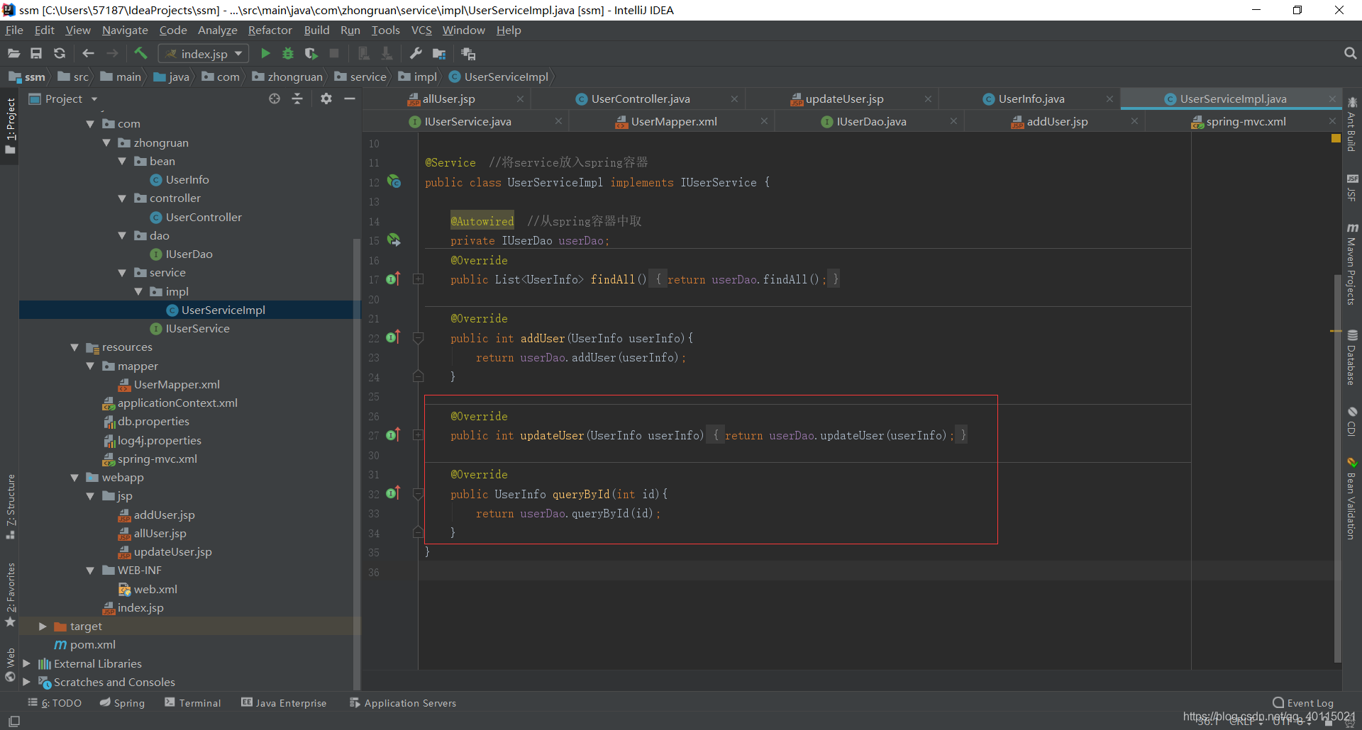Start debugging with the bug icon

tap(288, 53)
